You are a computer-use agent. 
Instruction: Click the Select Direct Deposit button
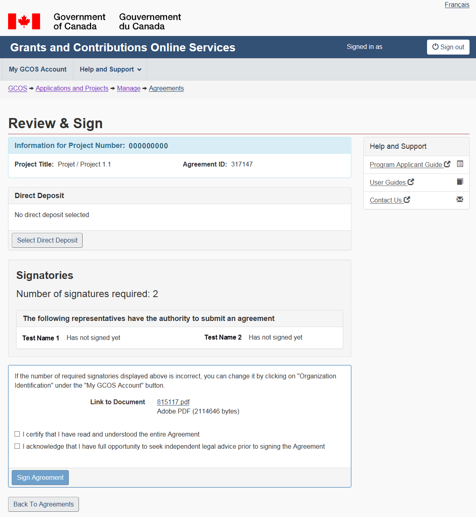(47, 241)
